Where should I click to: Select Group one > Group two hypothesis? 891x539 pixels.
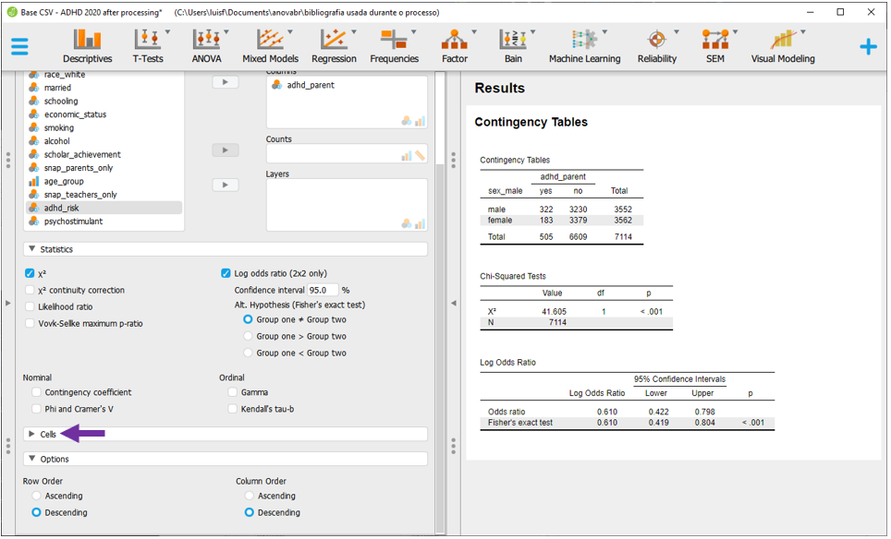248,336
